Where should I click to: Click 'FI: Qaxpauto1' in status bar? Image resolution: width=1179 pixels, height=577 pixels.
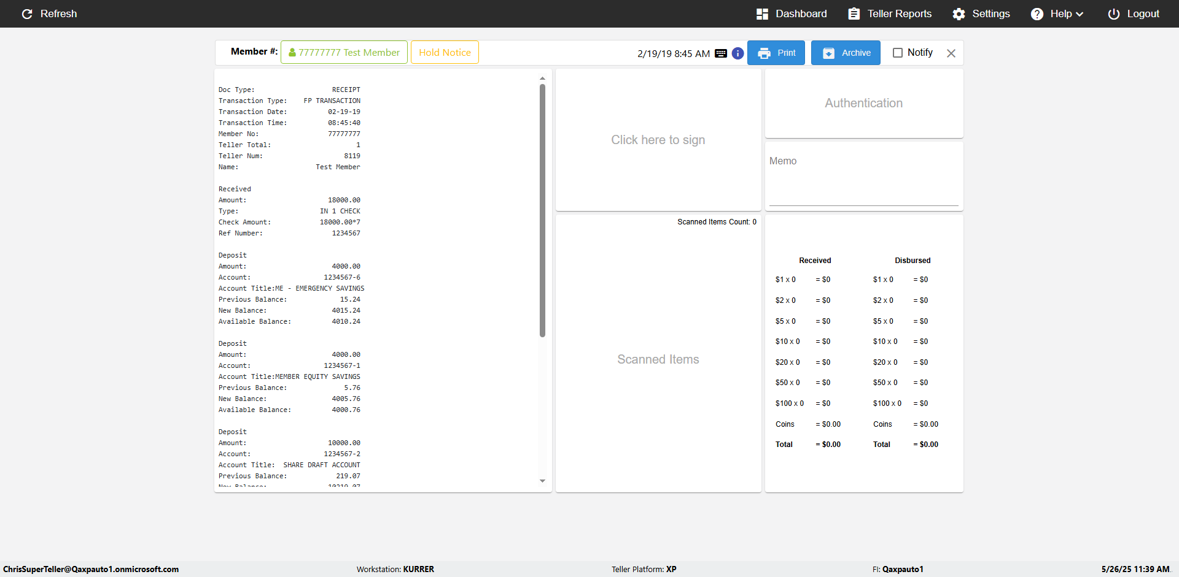[x=898, y=569]
